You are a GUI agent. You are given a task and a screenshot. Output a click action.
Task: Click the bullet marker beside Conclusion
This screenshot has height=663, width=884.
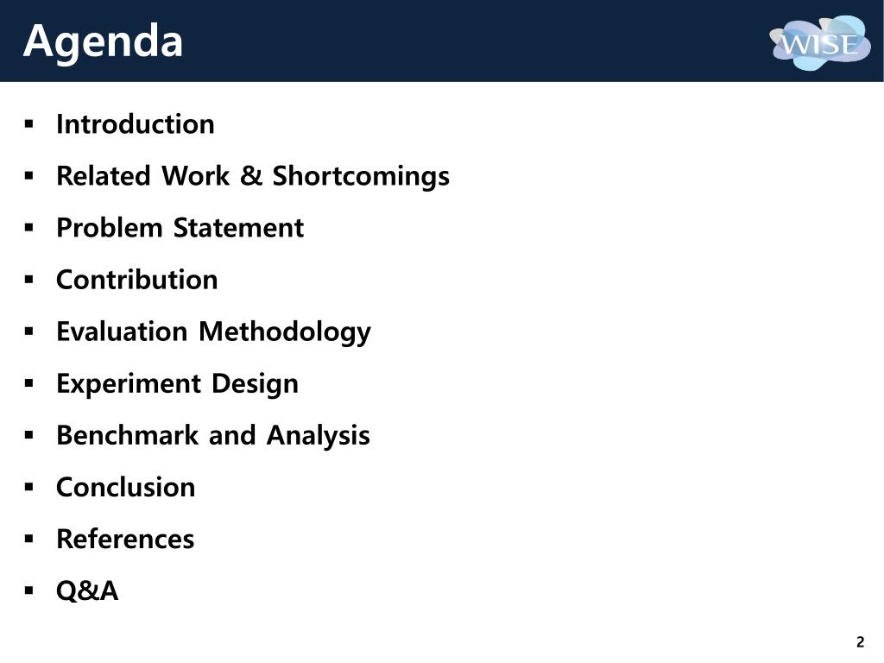29,487
